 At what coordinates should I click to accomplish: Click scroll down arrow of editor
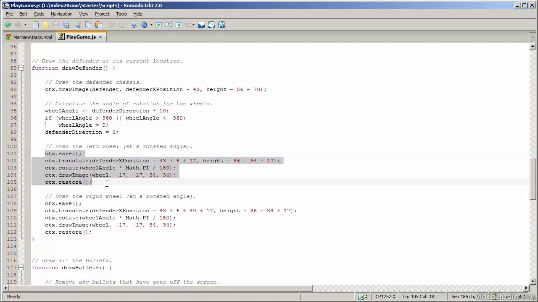click(x=533, y=281)
